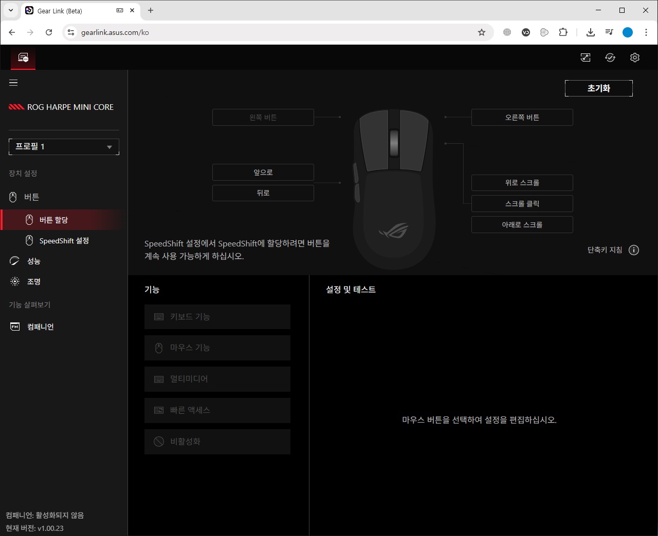Open the tab search dropdown arrow

click(x=10, y=10)
